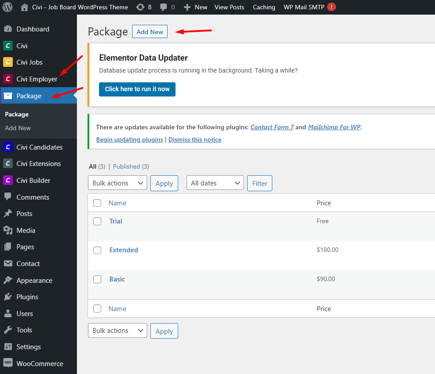The height and width of the screenshot is (374, 435).
Task: Open the updates icon showing 8
Action: click(140, 7)
